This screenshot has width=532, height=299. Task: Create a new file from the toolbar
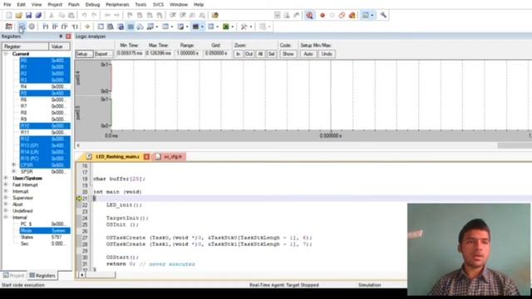pos(9,15)
